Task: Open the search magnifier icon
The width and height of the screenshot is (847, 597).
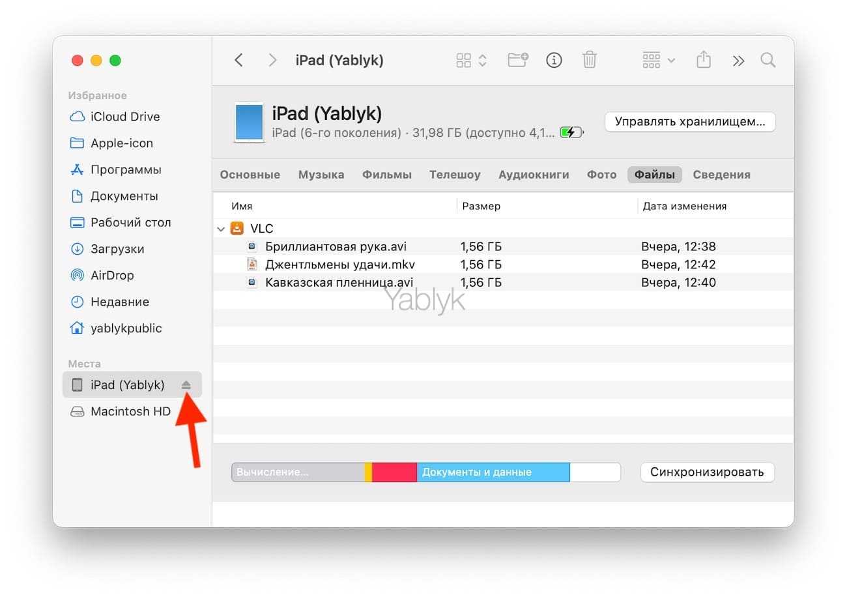Action: pos(768,61)
